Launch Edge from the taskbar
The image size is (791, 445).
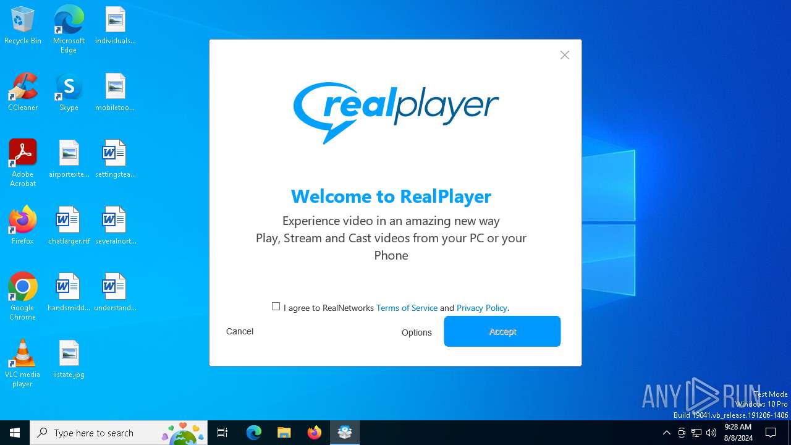[254, 433]
